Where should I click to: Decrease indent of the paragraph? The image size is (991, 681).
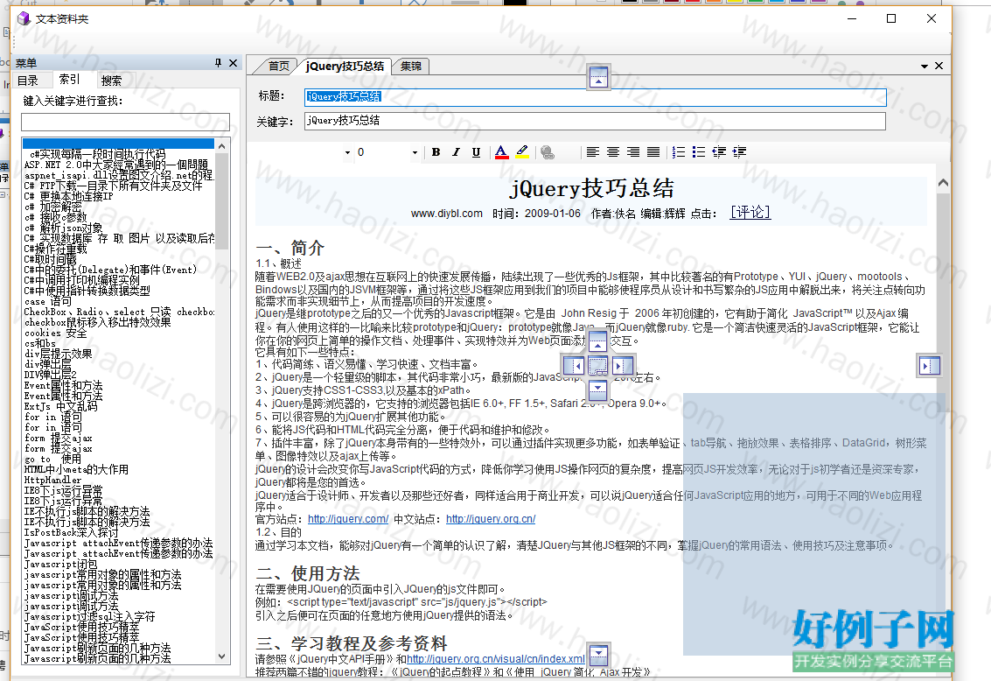click(x=719, y=151)
